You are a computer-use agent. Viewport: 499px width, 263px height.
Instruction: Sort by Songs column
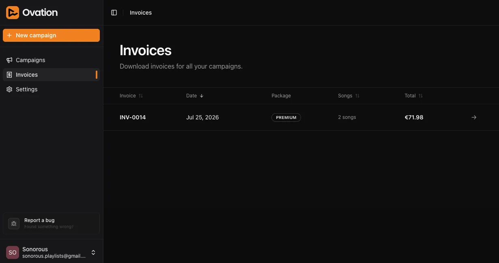[349, 96]
